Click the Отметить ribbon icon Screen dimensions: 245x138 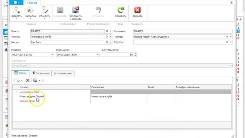tap(44, 10)
